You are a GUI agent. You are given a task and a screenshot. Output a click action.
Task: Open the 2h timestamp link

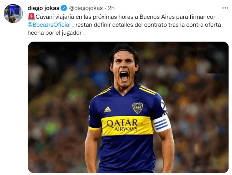pyautogui.click(x=111, y=8)
